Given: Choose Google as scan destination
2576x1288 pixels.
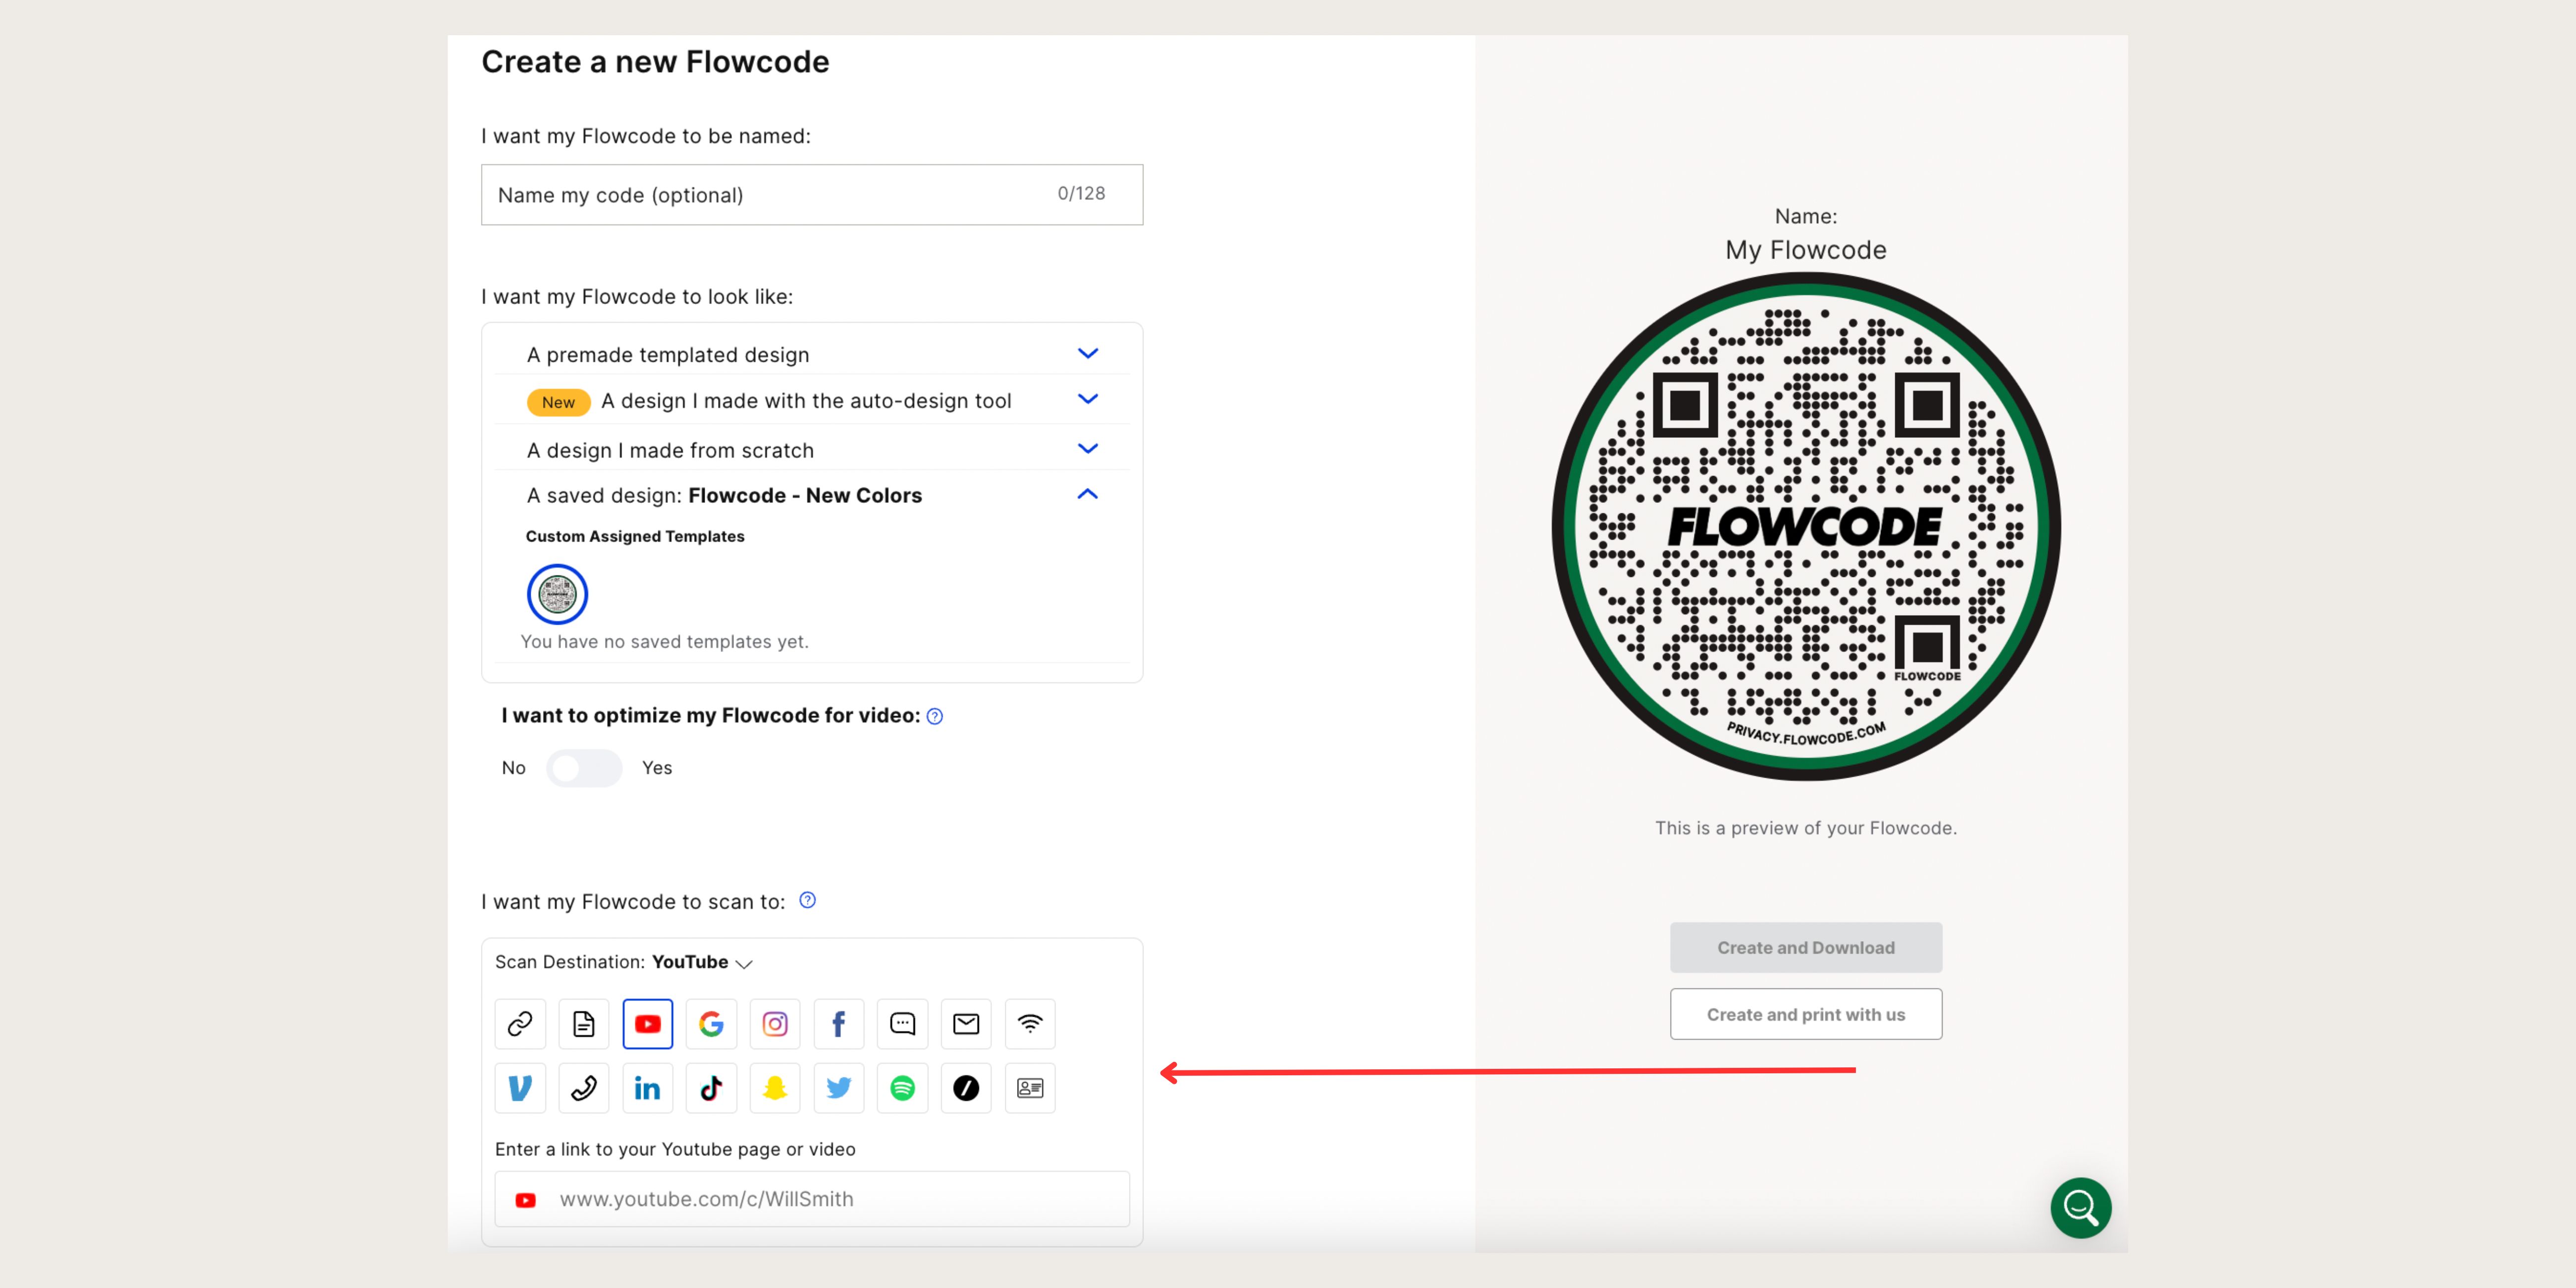Looking at the screenshot, I should pos(711,1023).
